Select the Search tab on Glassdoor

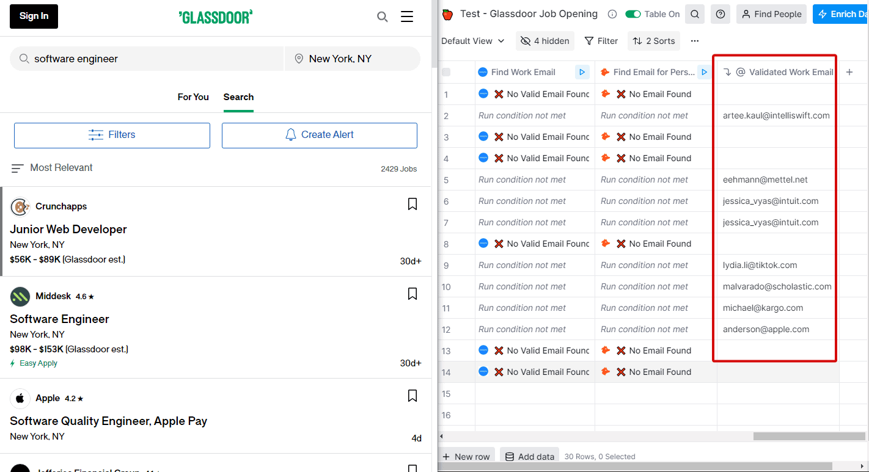point(238,97)
